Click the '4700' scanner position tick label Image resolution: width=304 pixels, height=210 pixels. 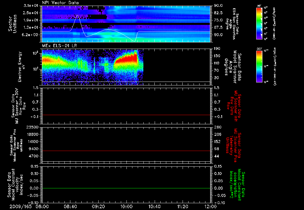pos(34,156)
